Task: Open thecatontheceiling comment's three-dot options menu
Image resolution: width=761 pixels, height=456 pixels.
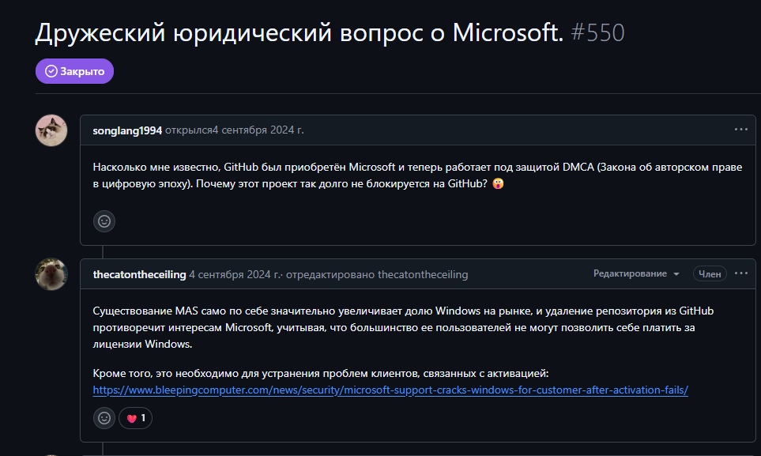Action: [740, 273]
